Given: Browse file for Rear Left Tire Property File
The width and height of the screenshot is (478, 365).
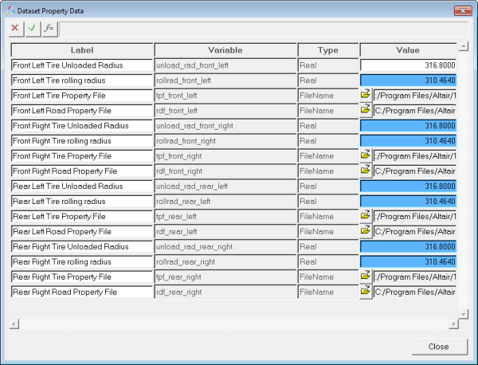Looking at the screenshot, I should (366, 216).
